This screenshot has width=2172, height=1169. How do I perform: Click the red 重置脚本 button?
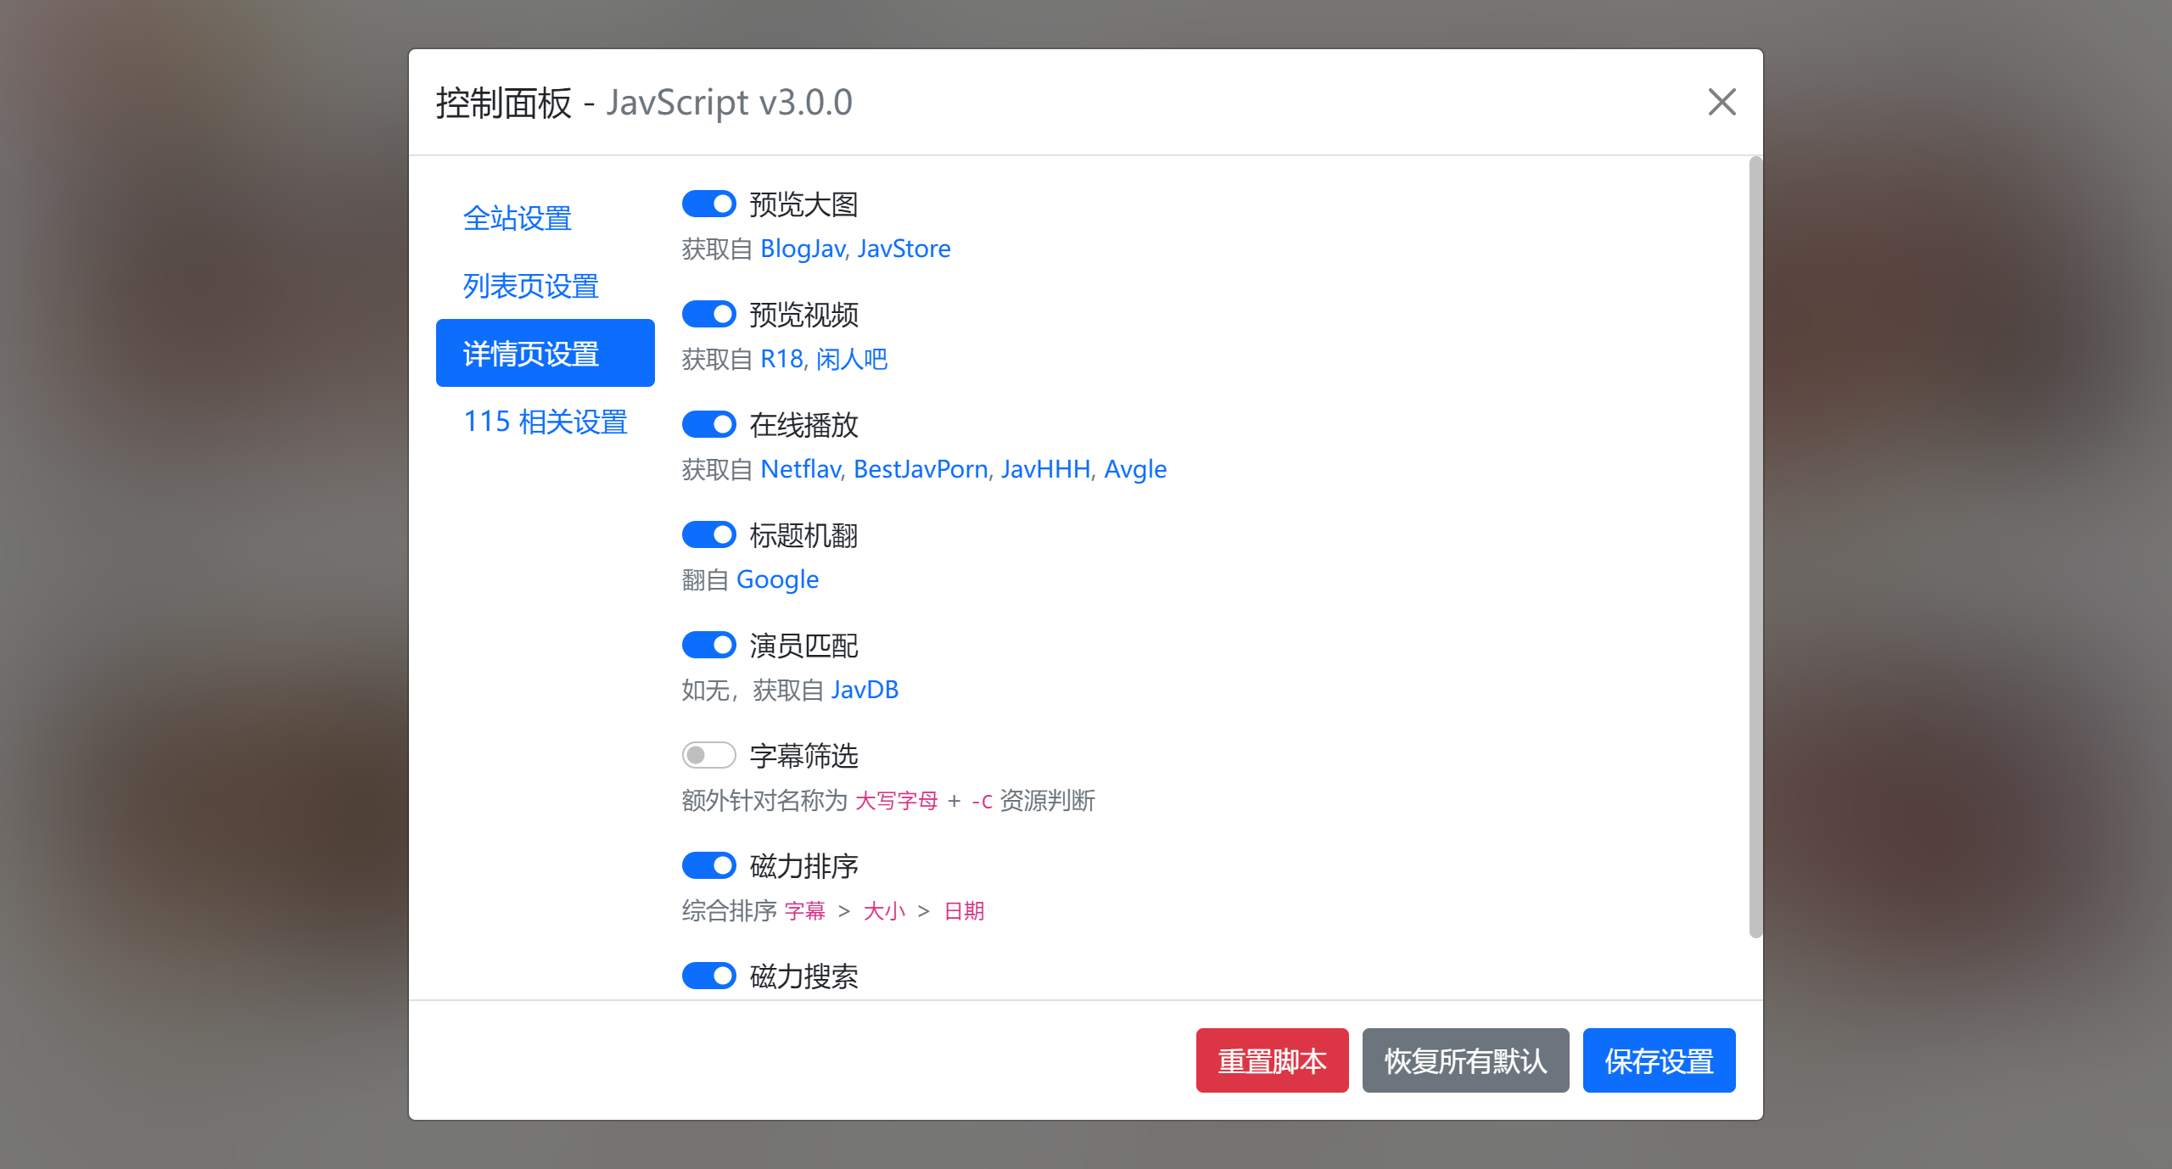tap(1271, 1060)
